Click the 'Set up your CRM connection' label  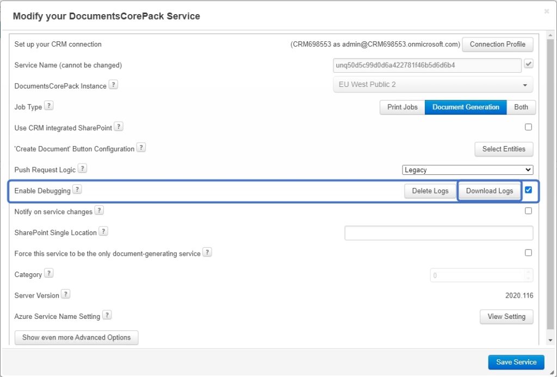click(x=58, y=45)
